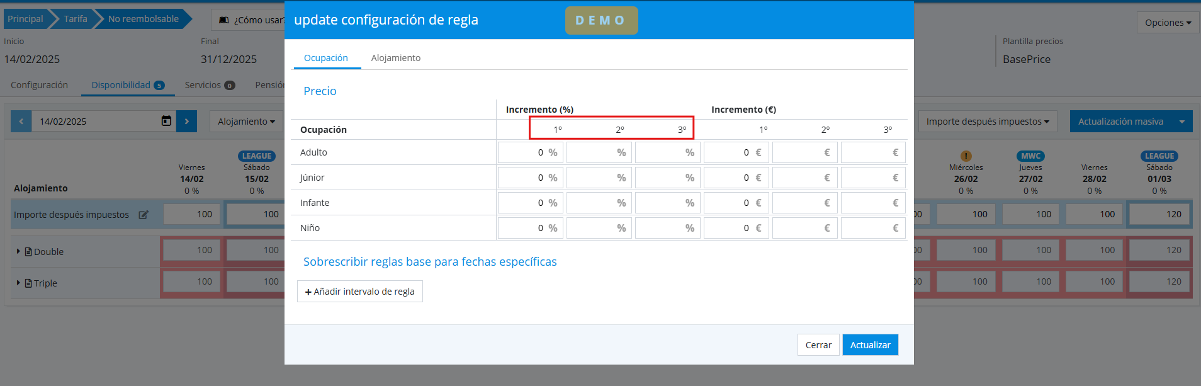Click Niño first euro increment field

coord(728,228)
